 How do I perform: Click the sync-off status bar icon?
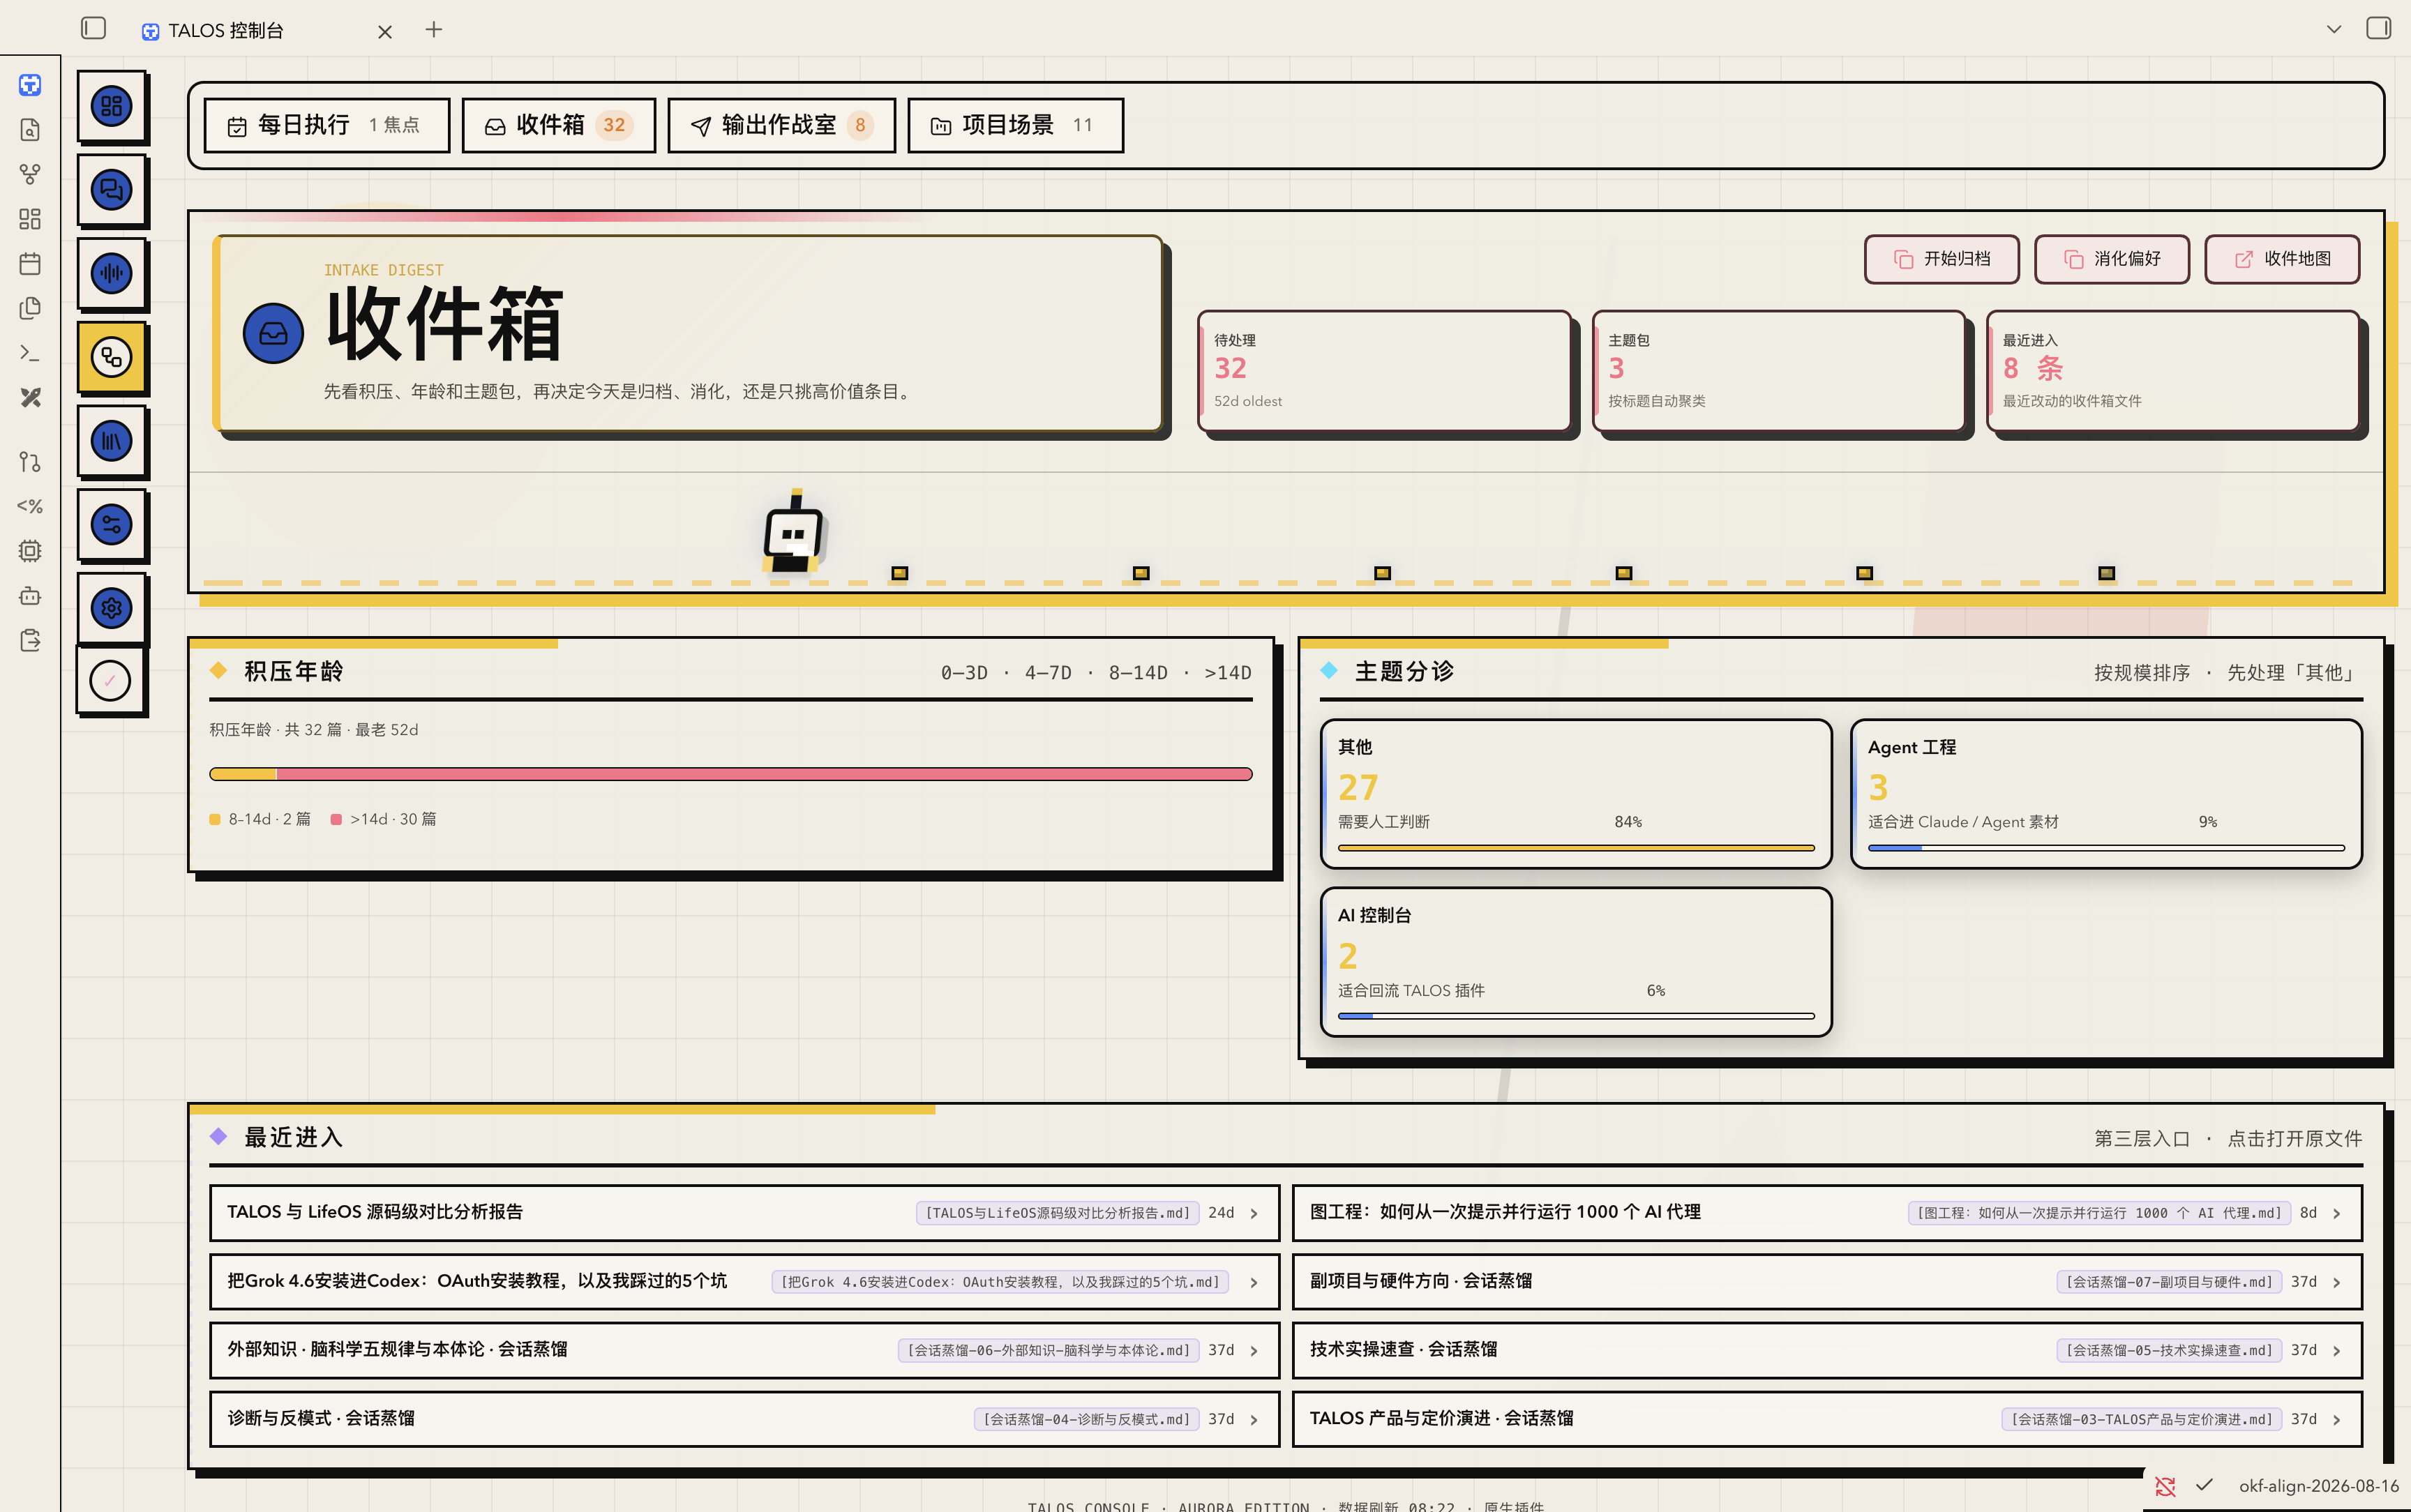[2165, 1486]
